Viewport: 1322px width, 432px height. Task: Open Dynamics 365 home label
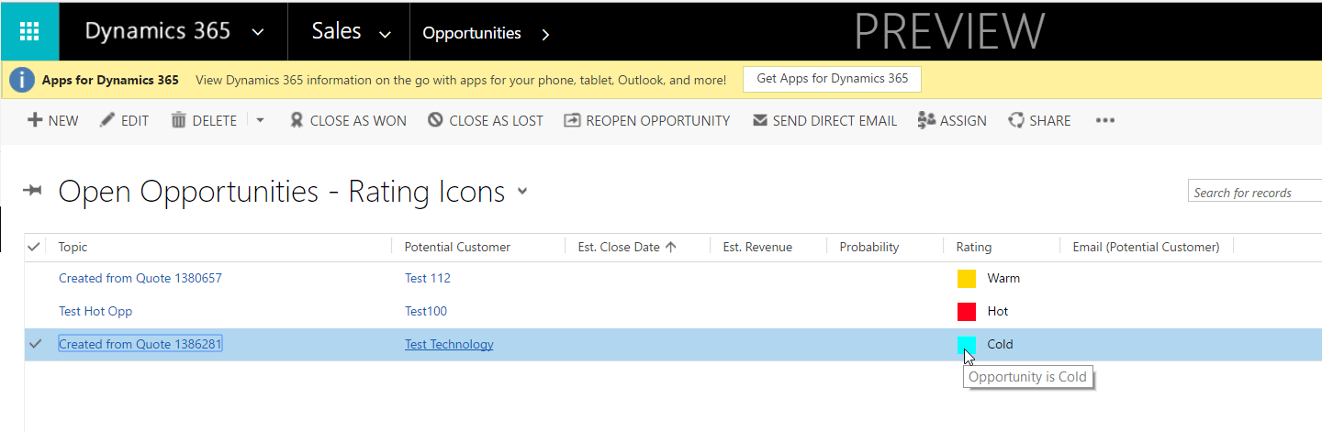tap(157, 31)
